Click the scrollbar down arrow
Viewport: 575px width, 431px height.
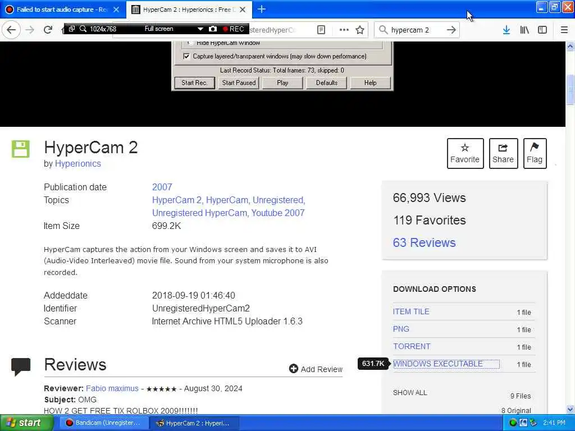pos(570,409)
